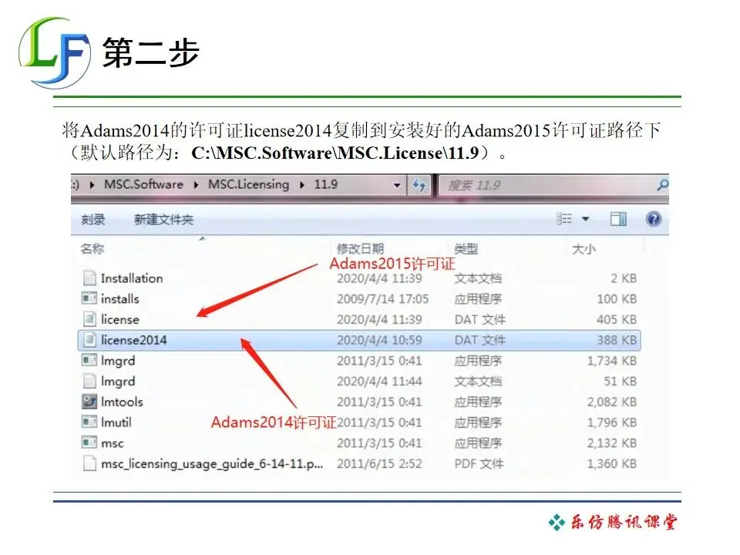Viewport: 740px width, 555px height.
Task: Select the license DAT file icon
Action: pos(89,319)
